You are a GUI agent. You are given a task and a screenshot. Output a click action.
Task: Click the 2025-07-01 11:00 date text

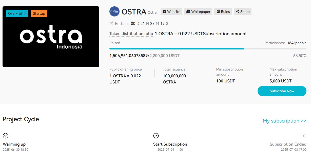[x=170, y=150]
